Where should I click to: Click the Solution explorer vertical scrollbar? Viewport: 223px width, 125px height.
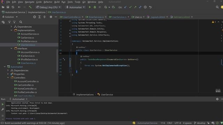point(57,61)
